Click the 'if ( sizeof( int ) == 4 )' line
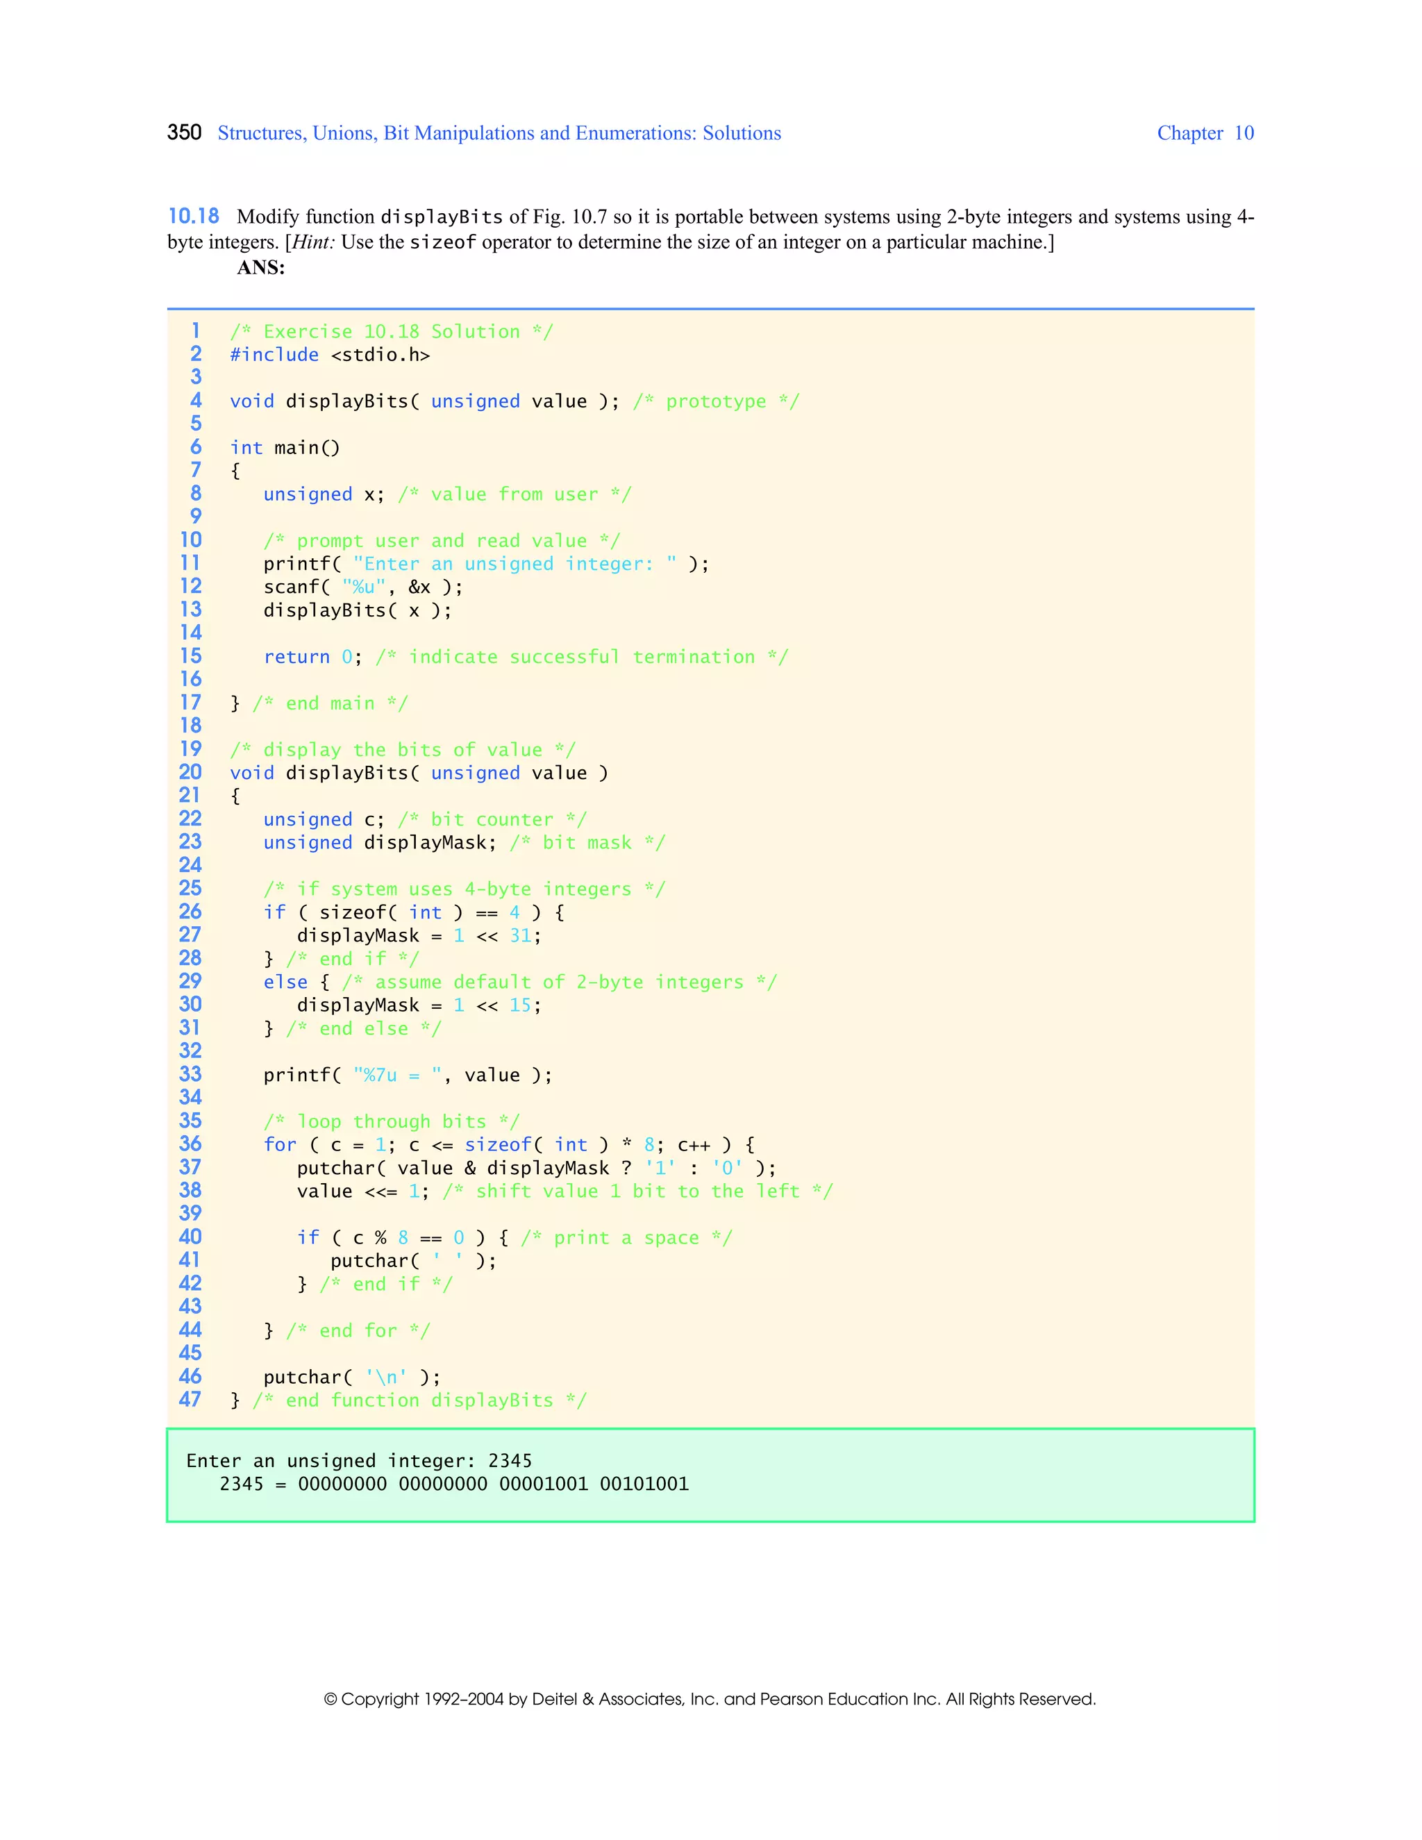 point(414,912)
